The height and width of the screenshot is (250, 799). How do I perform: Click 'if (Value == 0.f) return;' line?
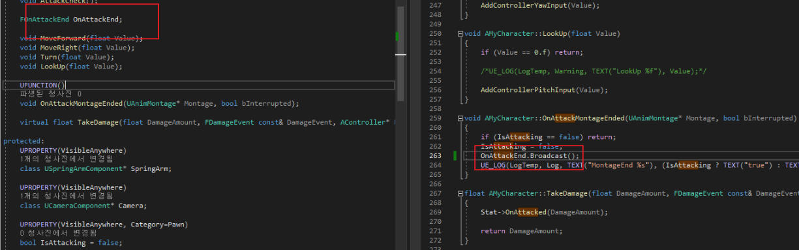pos(532,52)
